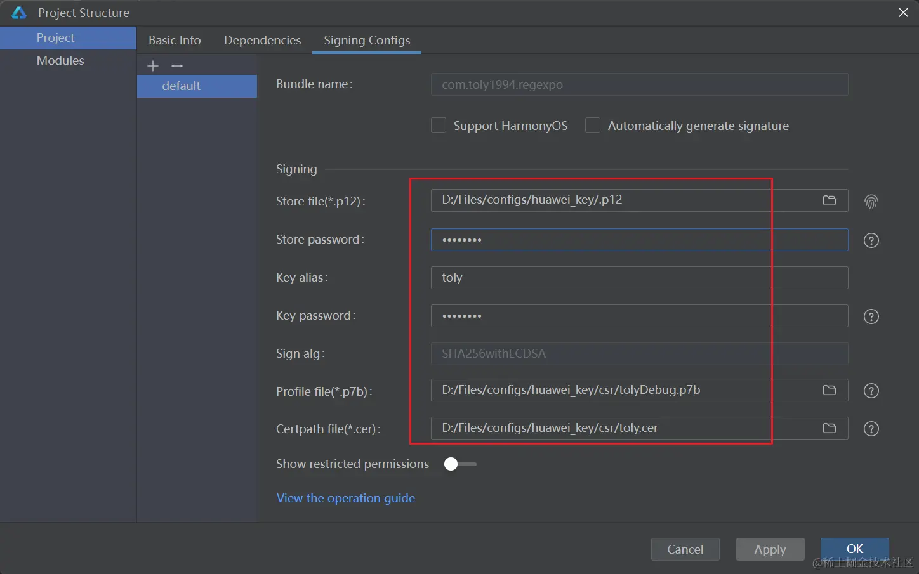
Task: Check Automatically generate signature
Action: pyautogui.click(x=593, y=126)
